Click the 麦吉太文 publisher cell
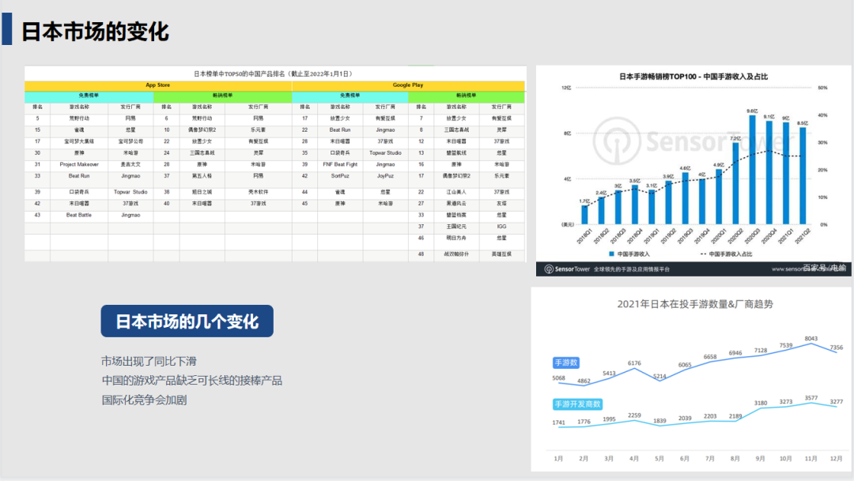The image size is (854, 481). [130, 164]
